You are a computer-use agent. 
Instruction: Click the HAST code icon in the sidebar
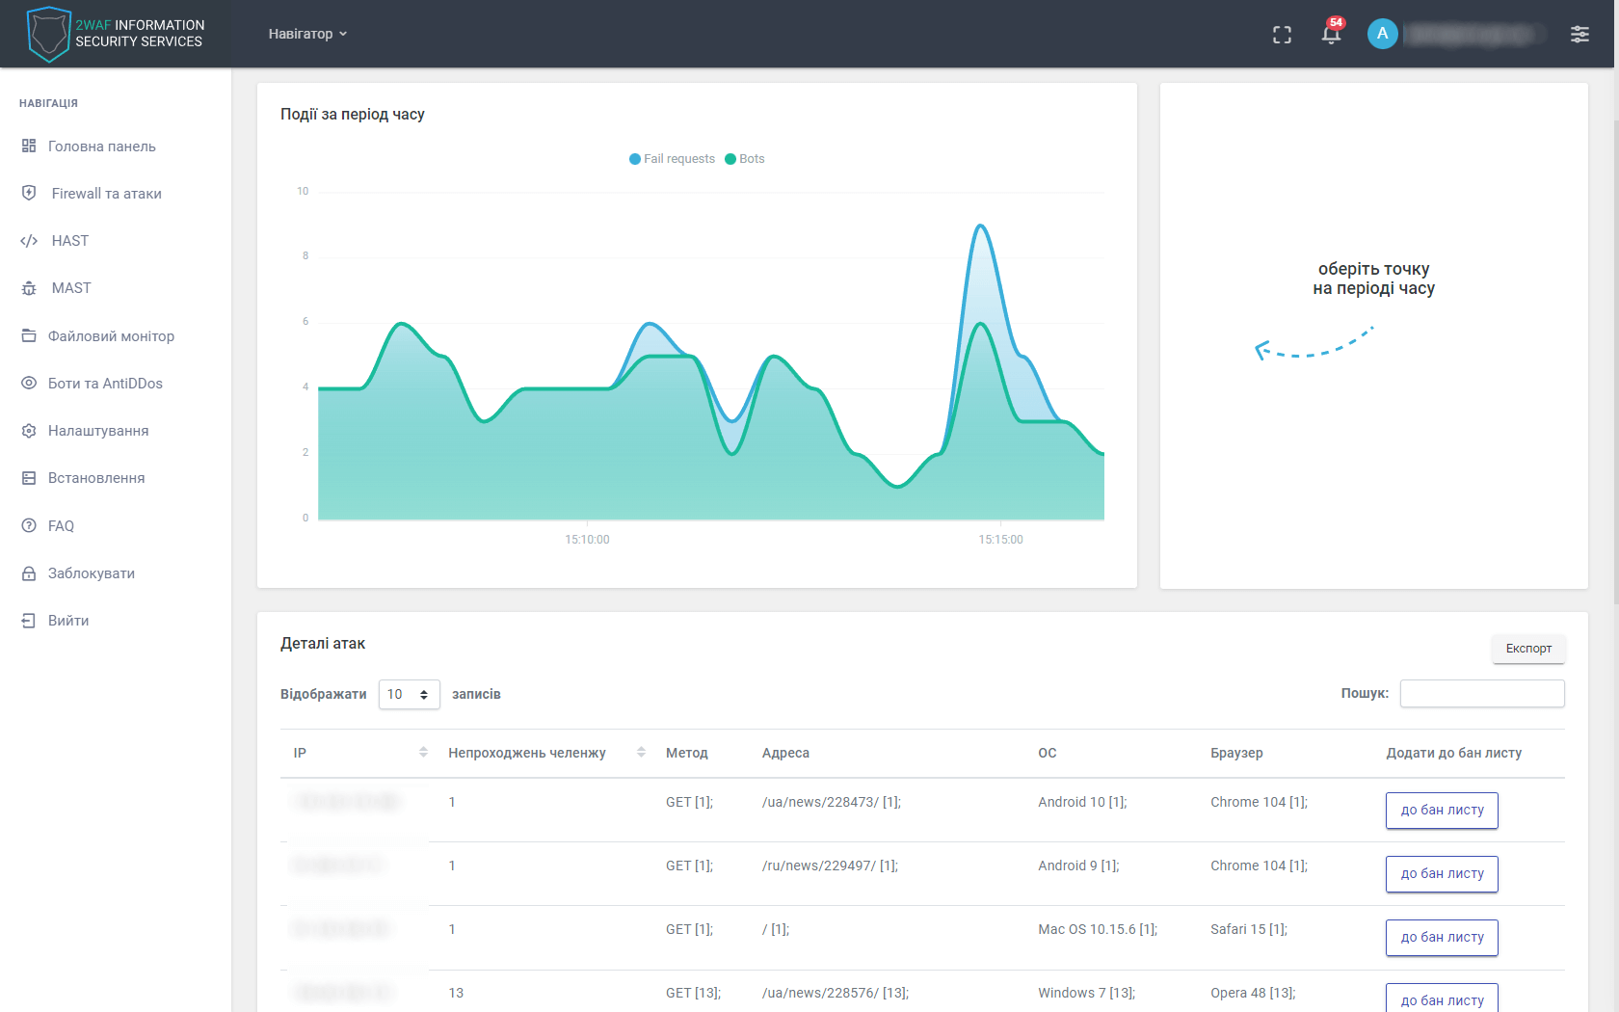[29, 241]
